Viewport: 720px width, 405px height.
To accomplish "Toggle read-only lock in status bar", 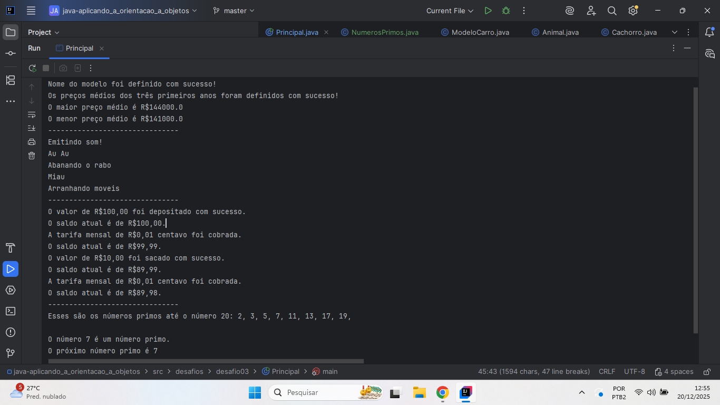I will 707,372.
